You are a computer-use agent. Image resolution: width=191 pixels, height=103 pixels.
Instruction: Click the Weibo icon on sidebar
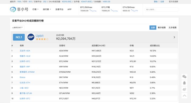184,90
